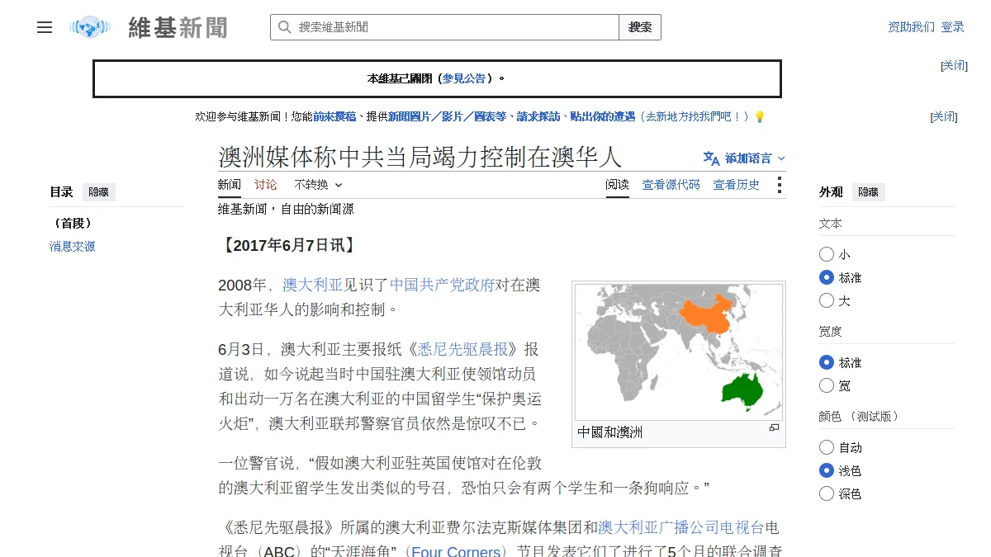Image resolution: width=991 pixels, height=557 pixels.
Task: Open the 资助我们 donate link
Action: click(x=912, y=27)
